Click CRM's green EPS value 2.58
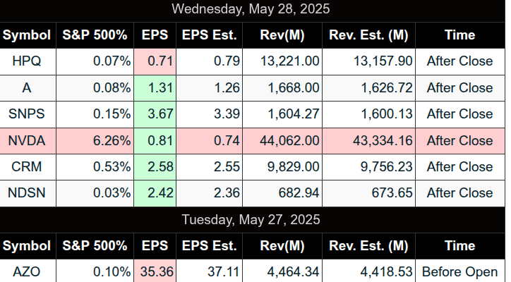511x282 pixels. [155, 167]
